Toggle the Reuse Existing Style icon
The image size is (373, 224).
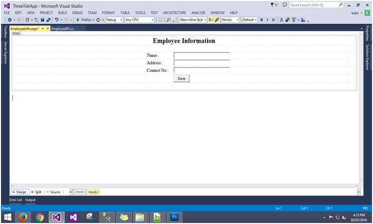click(217, 20)
